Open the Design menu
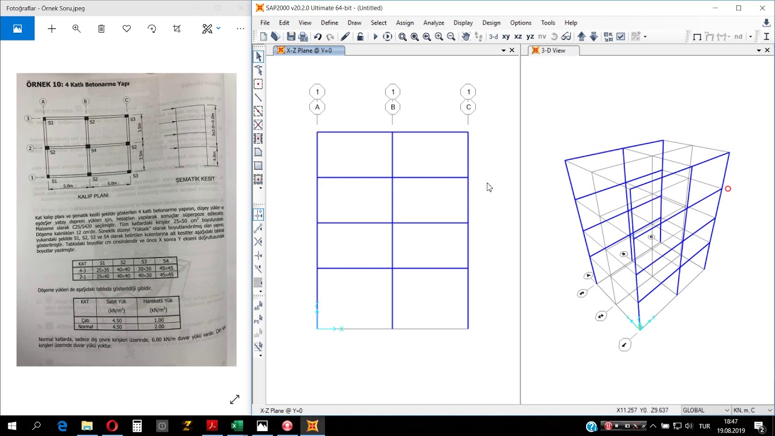The image size is (775, 436). click(491, 22)
